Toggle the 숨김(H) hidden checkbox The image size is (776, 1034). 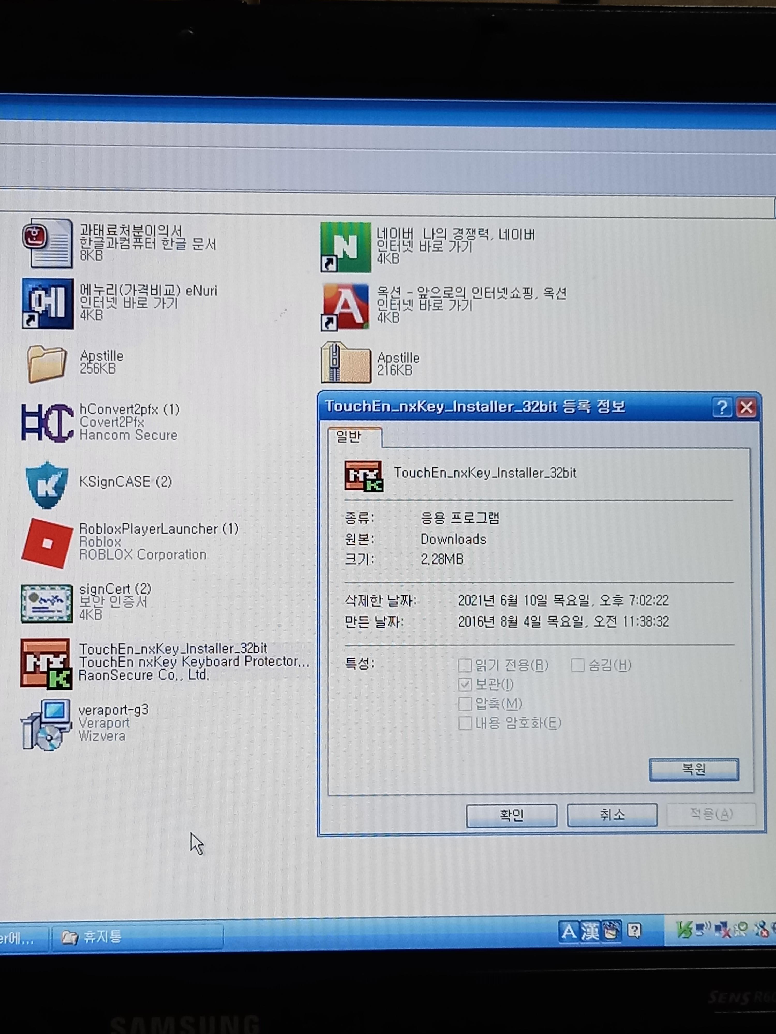pyautogui.click(x=577, y=665)
